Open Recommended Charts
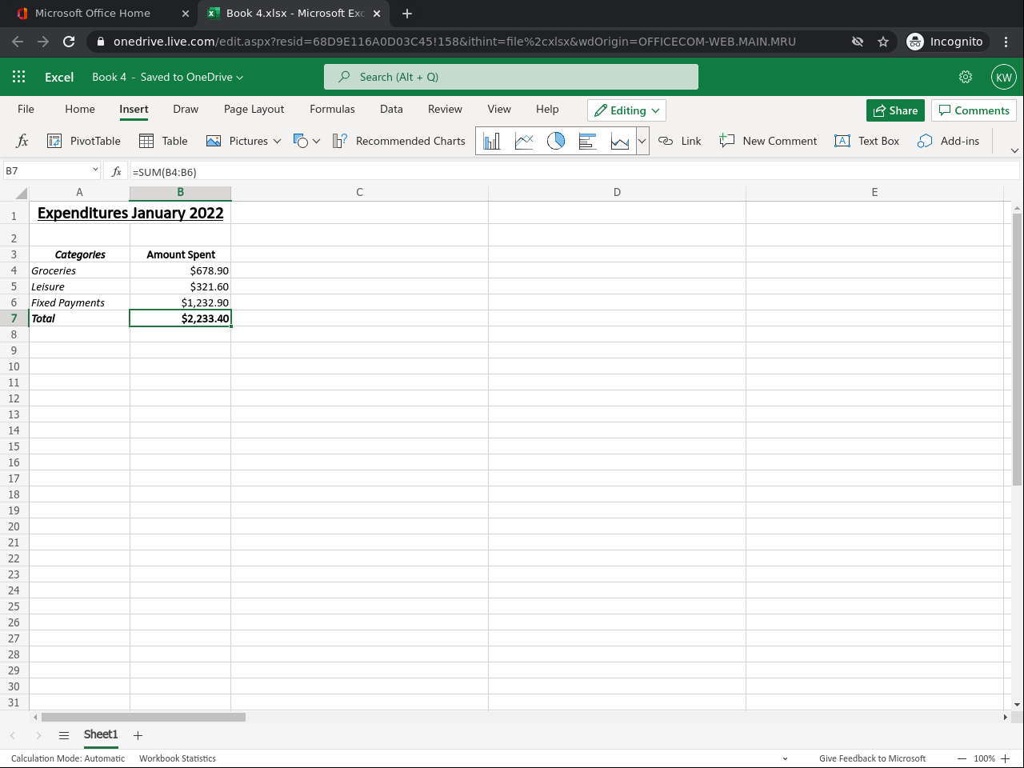 pyautogui.click(x=398, y=141)
